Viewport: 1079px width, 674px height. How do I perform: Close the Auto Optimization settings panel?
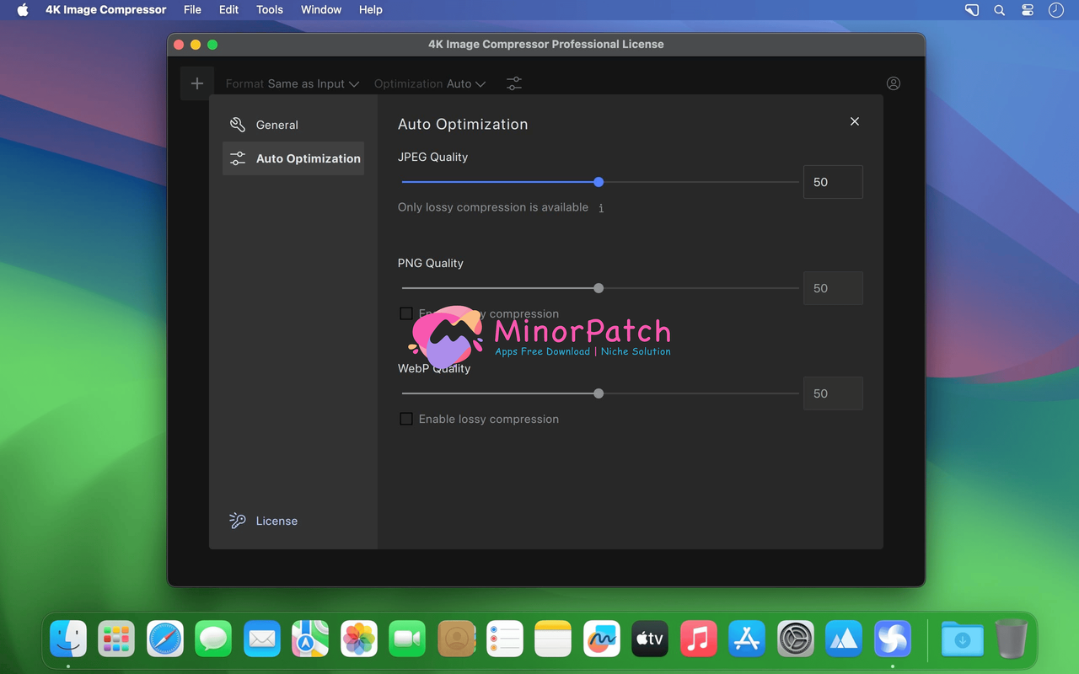pos(855,121)
